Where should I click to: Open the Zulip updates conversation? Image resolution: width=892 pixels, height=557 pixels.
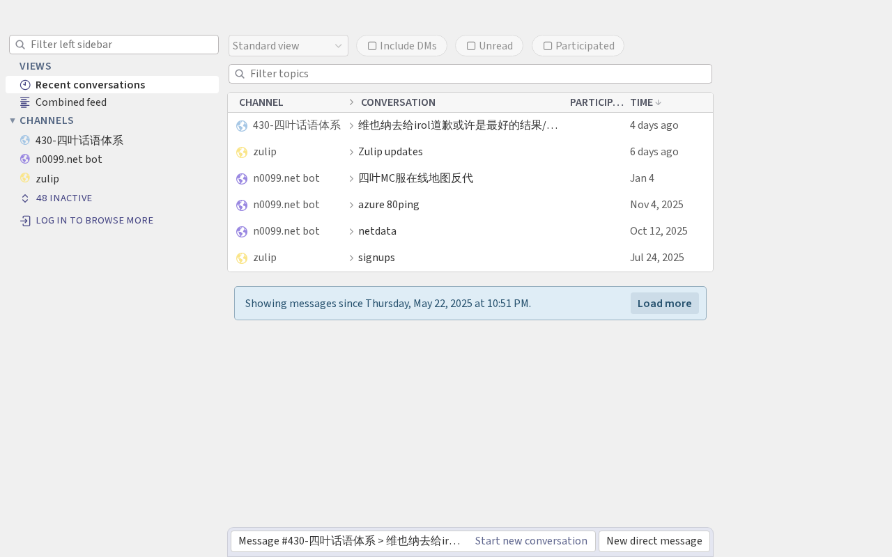(x=390, y=152)
